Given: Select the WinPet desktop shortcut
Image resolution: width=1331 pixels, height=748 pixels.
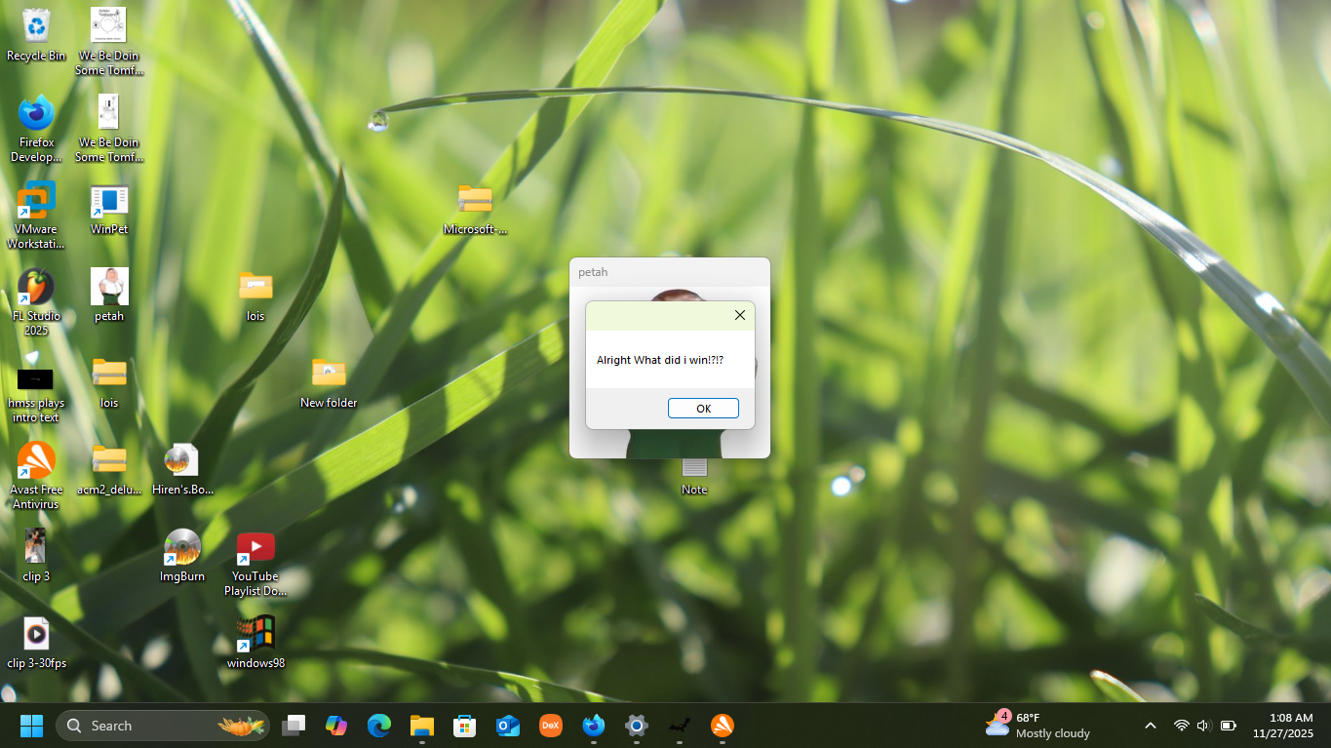Looking at the screenshot, I should 109,210.
